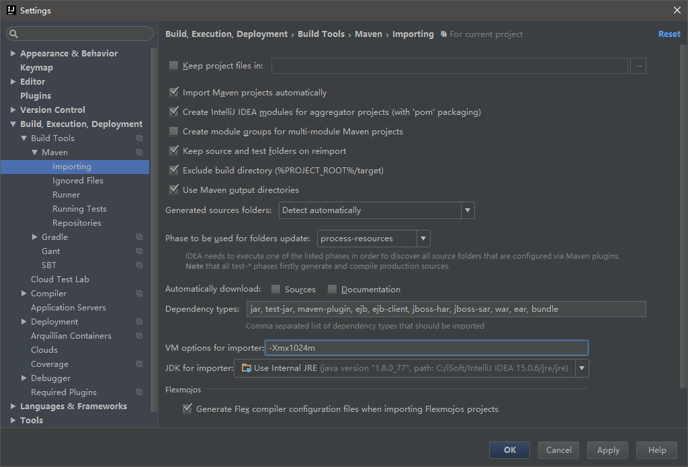Open JDK for importer dropdown arrow
This screenshot has height=467, width=688.
(x=582, y=368)
